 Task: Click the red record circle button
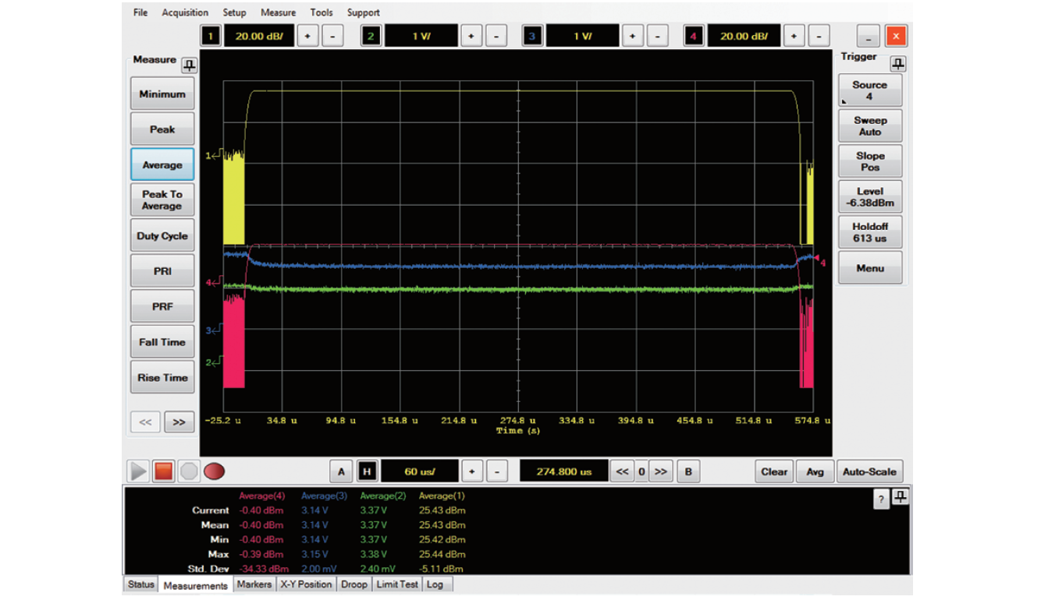(214, 471)
